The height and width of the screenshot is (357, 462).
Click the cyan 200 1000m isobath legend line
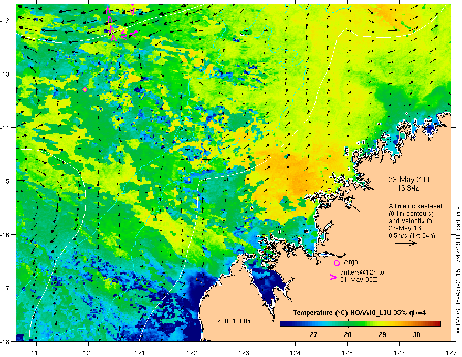(x=228, y=327)
